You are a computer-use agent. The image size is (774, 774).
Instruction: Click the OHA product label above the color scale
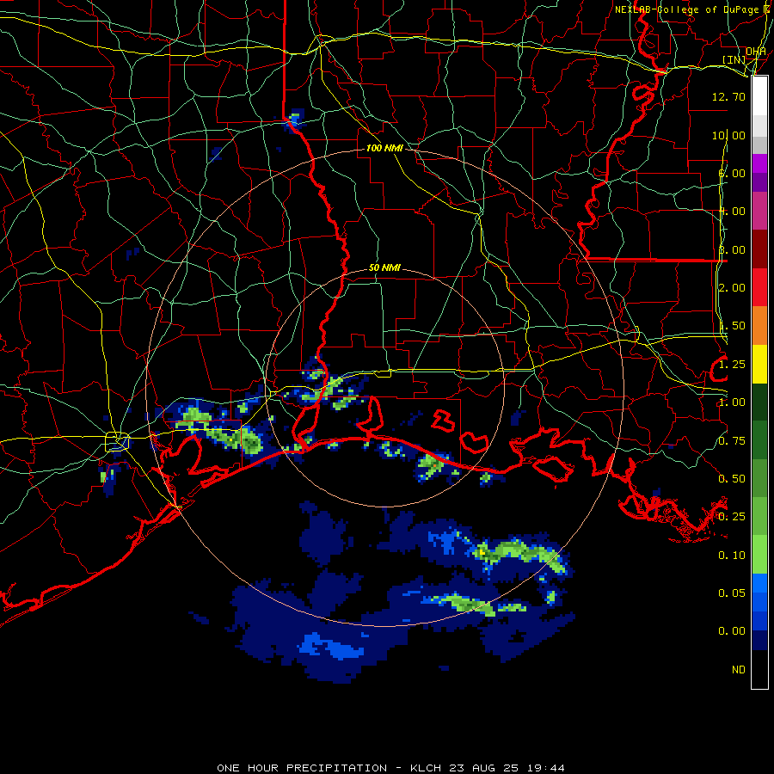coord(755,52)
